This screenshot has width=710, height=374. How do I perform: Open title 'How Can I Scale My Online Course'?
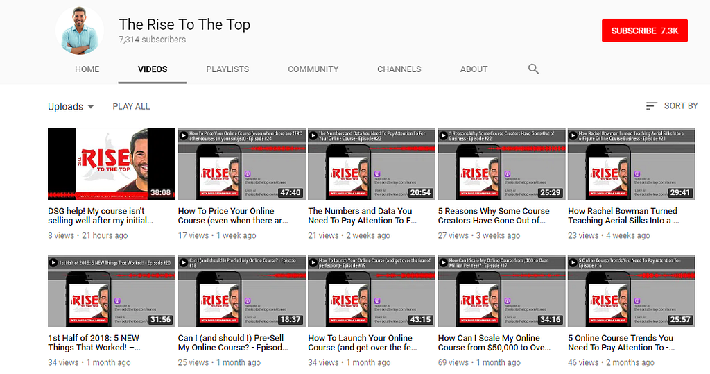coord(494,343)
